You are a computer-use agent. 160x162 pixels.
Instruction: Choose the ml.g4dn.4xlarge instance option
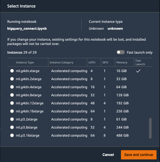point(12,87)
